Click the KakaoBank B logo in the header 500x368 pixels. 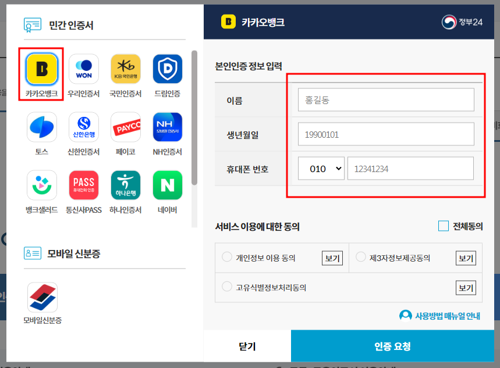228,22
